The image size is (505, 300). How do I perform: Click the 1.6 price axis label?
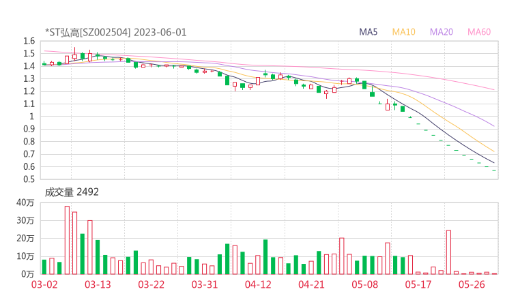29,41
